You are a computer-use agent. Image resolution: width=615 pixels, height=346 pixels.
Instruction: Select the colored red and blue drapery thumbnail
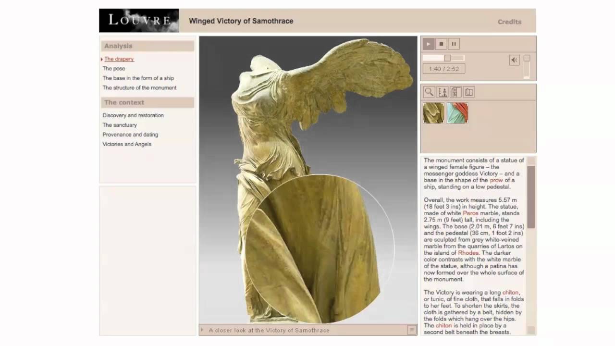coord(457,113)
